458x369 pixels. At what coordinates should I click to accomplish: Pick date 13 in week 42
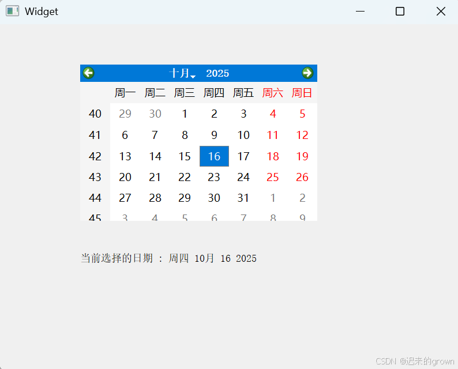(x=125, y=156)
